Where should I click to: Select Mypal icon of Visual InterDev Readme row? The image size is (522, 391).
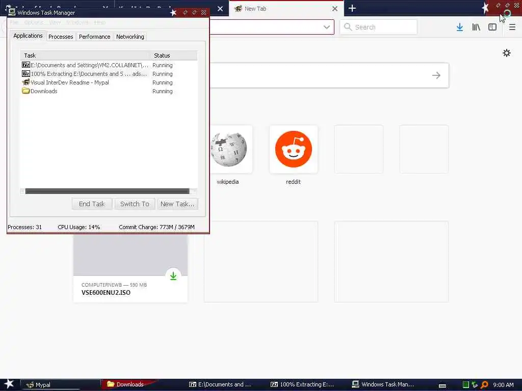pyautogui.click(x=26, y=82)
